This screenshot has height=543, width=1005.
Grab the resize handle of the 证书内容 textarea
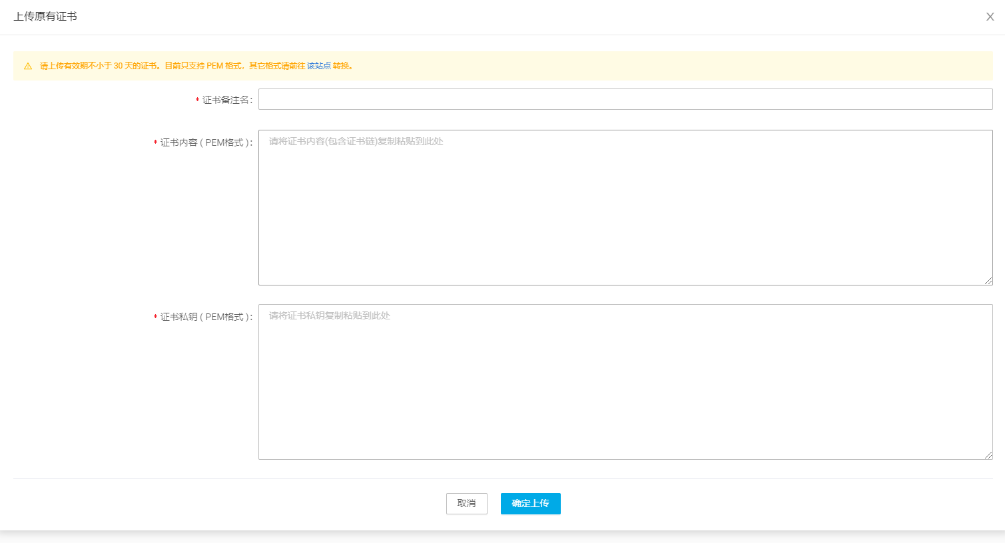tap(988, 281)
